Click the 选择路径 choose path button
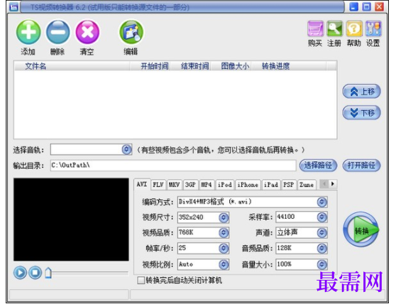 point(318,165)
